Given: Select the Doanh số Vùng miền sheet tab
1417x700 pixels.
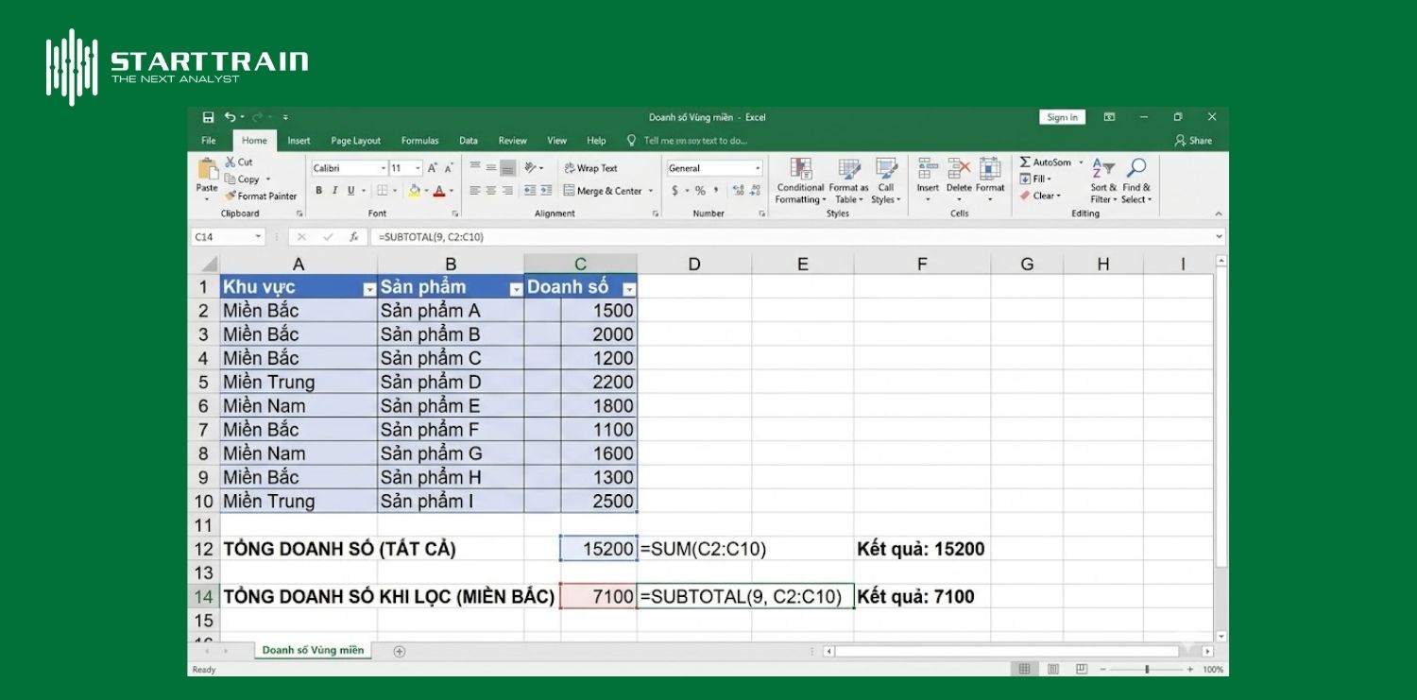Looking at the screenshot, I should tap(313, 650).
